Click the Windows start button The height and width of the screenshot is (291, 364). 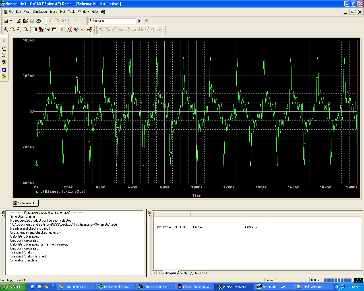13,287
